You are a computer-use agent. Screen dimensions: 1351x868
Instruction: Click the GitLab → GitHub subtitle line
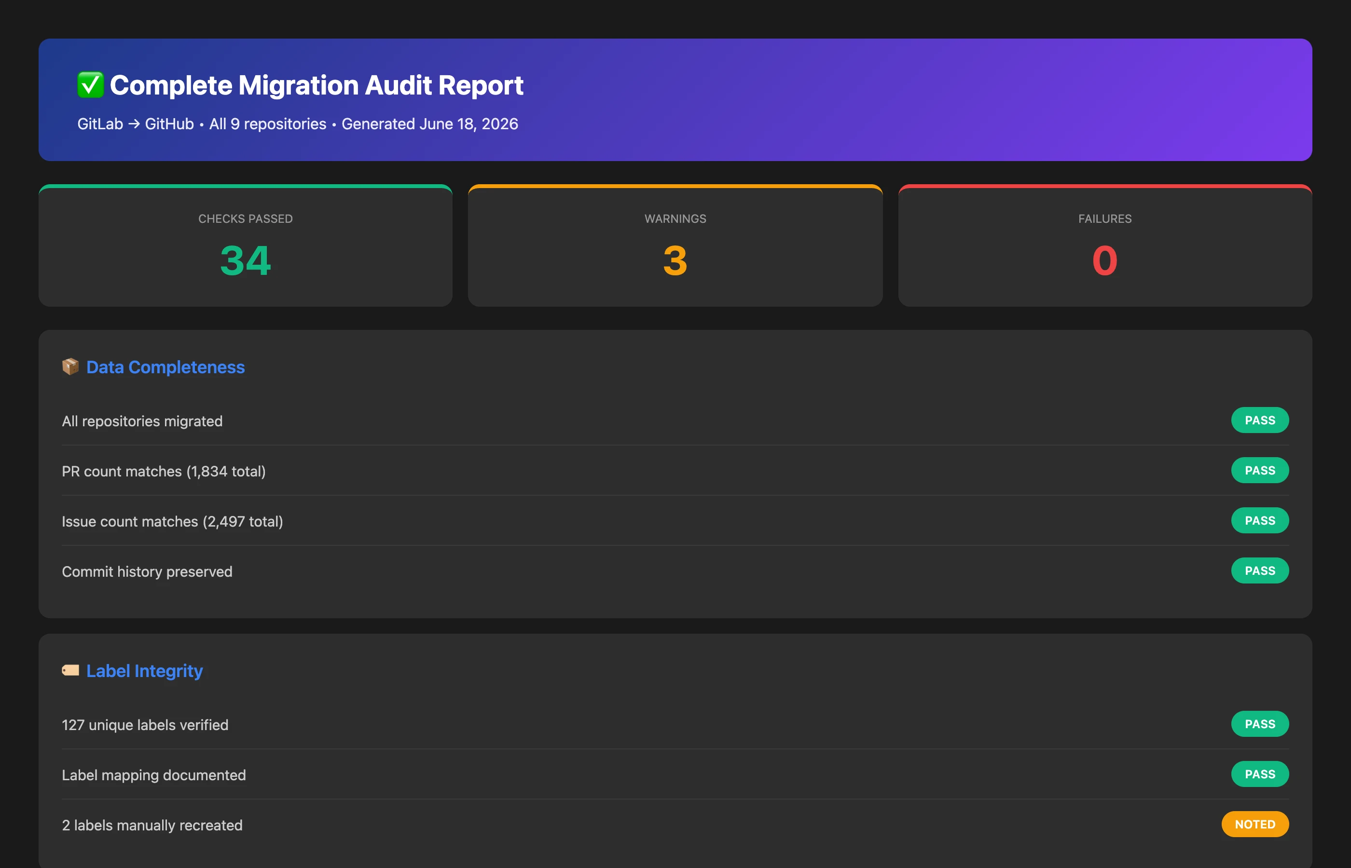[x=298, y=124]
